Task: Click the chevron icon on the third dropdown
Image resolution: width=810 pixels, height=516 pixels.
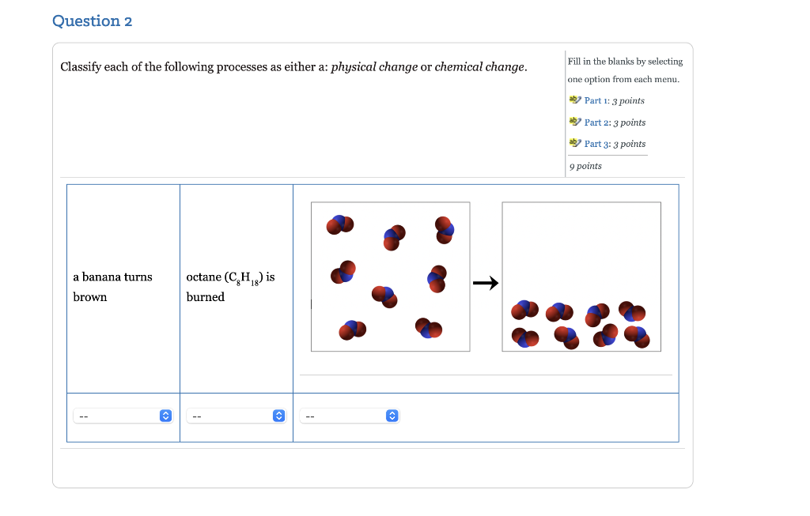Action: [392, 415]
